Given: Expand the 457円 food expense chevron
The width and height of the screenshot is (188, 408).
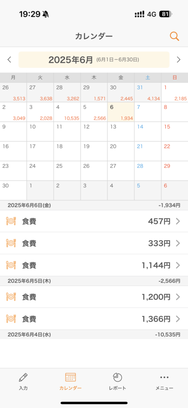Looking at the screenshot, I should [178, 221].
